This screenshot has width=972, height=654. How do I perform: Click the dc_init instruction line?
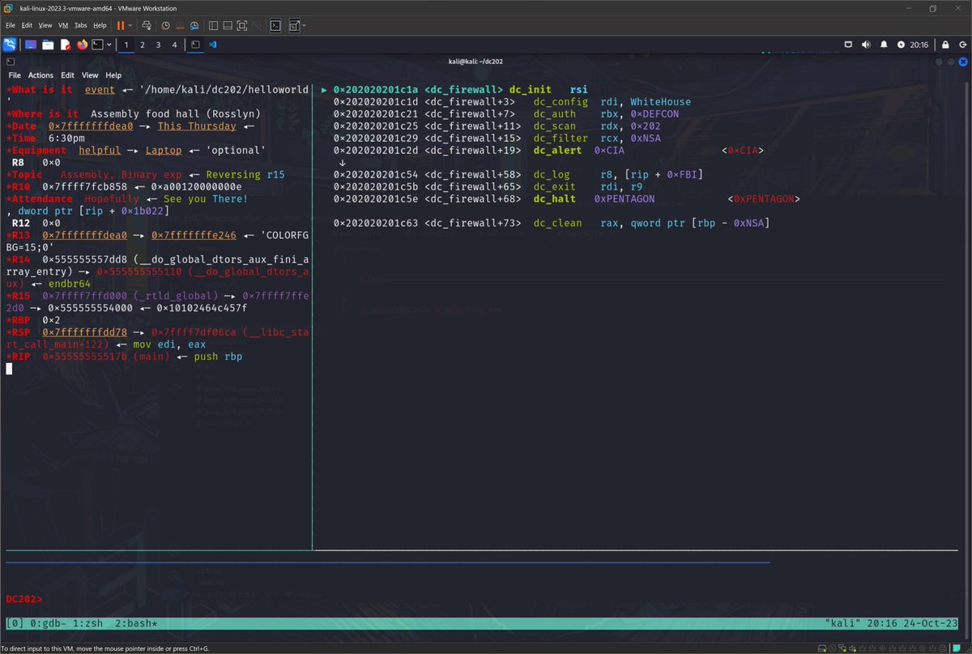(x=460, y=90)
